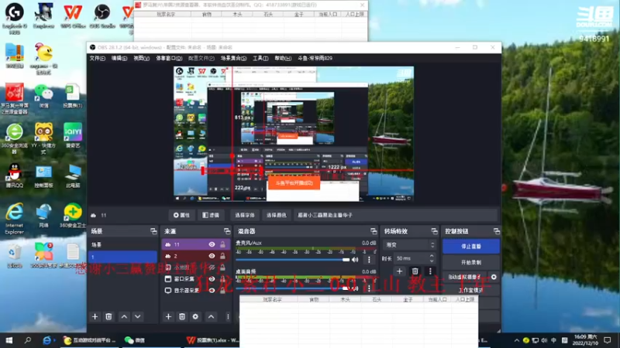This screenshot has height=348, width=620.
Task: Float the 控制按钮 dock panel icon
Action: point(496,231)
